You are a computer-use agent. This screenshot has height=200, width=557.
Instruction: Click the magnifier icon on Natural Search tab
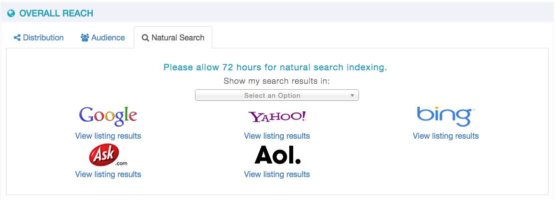click(x=145, y=38)
